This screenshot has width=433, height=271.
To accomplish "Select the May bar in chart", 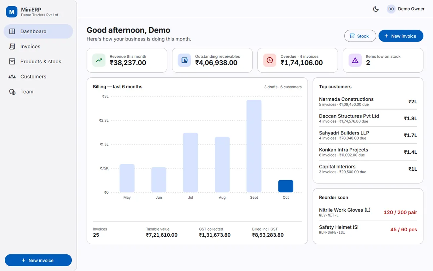I will pos(127,178).
